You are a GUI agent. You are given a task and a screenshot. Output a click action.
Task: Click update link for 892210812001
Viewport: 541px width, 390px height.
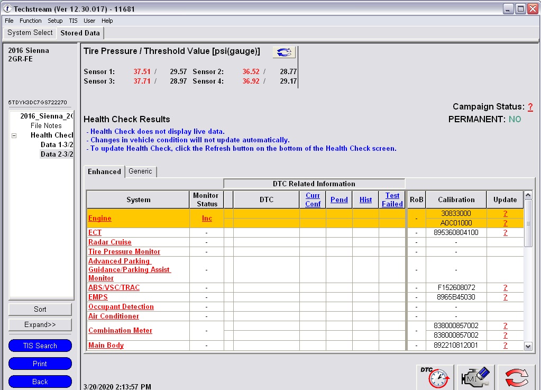point(505,345)
